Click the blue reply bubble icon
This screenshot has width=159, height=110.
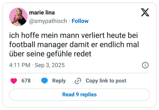click(x=45, y=81)
